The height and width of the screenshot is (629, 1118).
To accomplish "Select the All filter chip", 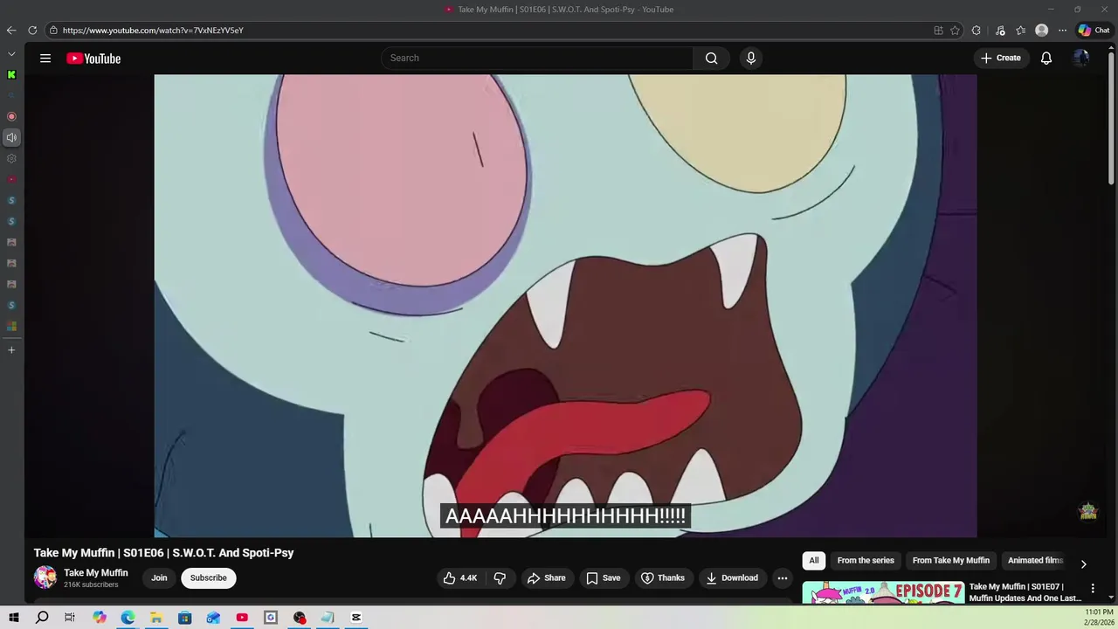I will 814,561.
